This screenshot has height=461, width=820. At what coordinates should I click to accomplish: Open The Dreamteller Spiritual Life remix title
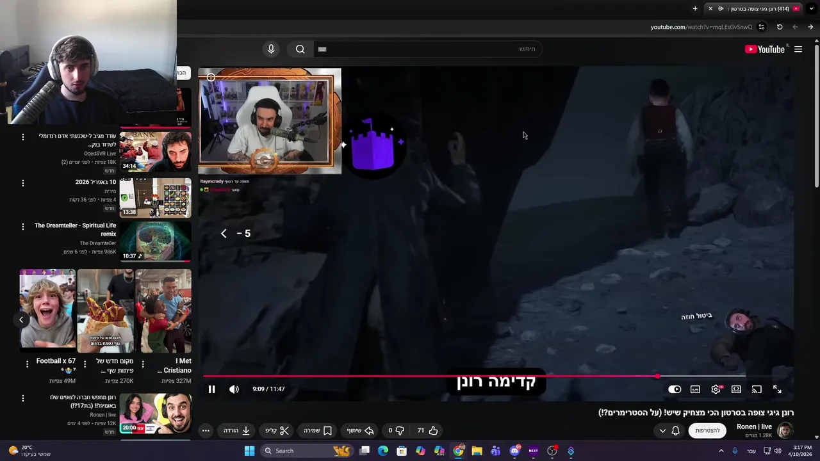click(75, 229)
